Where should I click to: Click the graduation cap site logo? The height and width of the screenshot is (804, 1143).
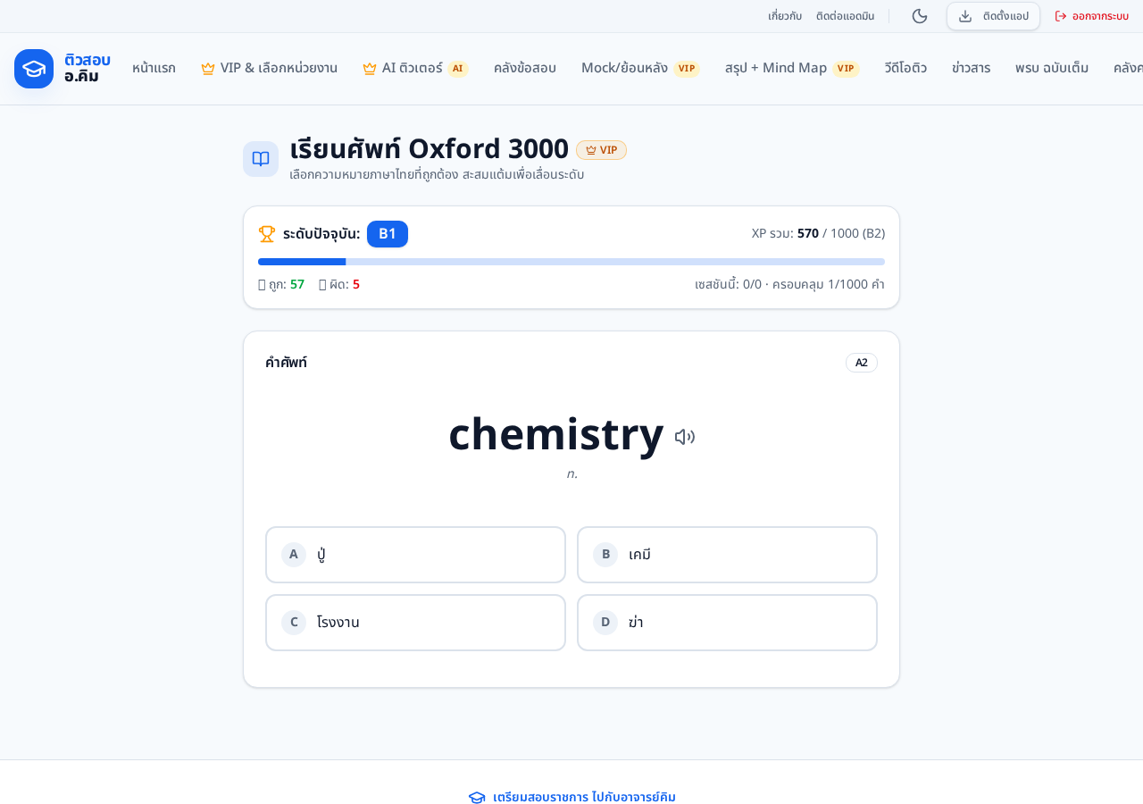tap(34, 69)
